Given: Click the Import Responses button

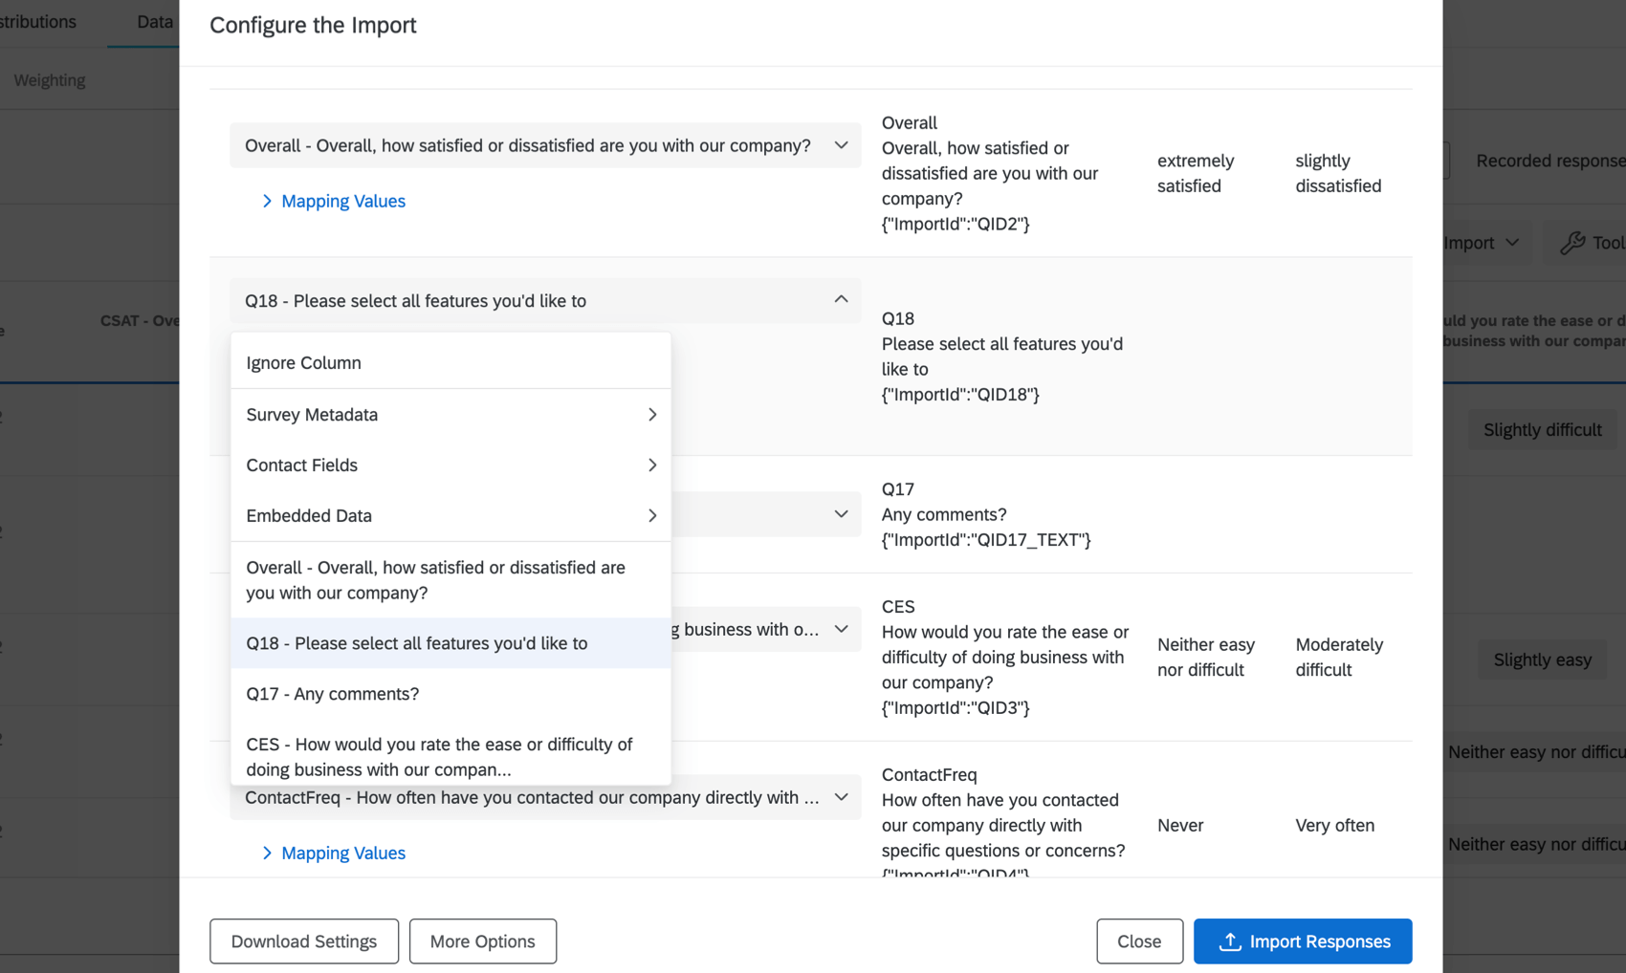Looking at the screenshot, I should (x=1303, y=941).
